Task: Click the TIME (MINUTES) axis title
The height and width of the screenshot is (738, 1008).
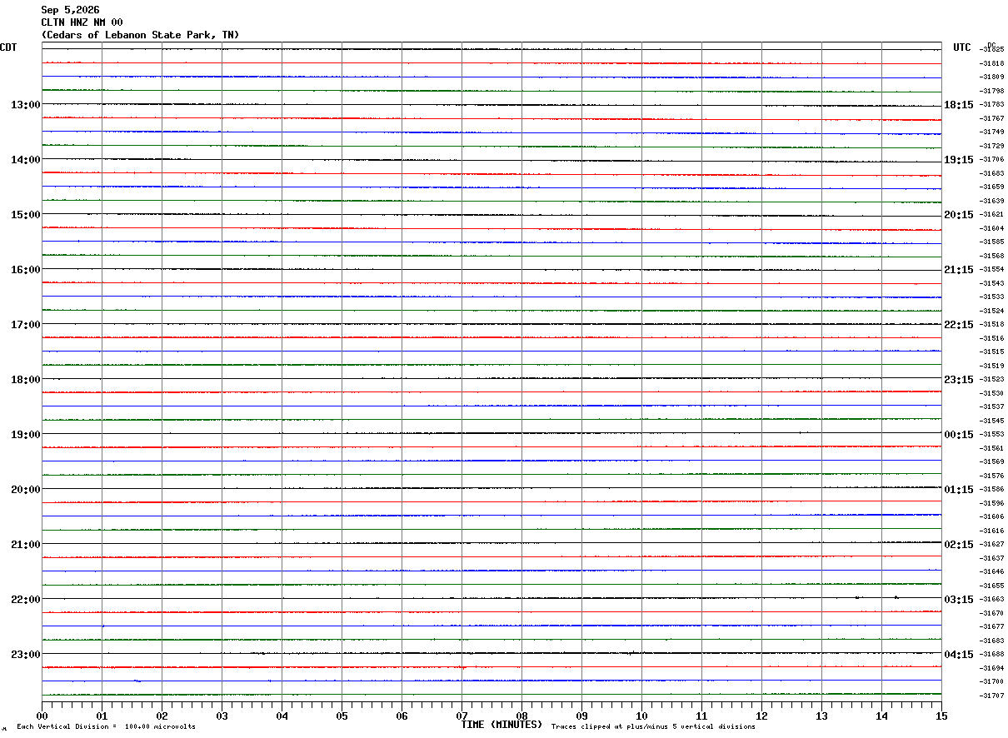Action: click(502, 725)
